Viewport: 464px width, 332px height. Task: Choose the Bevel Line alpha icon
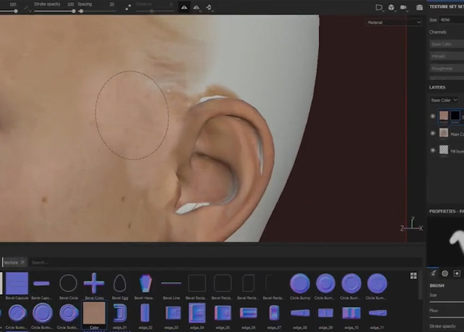171,284
